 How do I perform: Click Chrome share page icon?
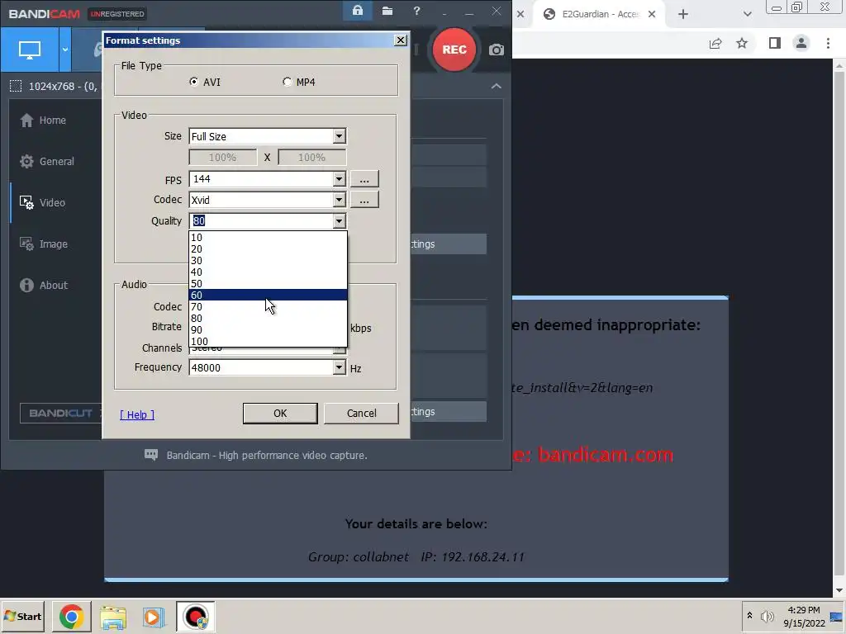(715, 43)
